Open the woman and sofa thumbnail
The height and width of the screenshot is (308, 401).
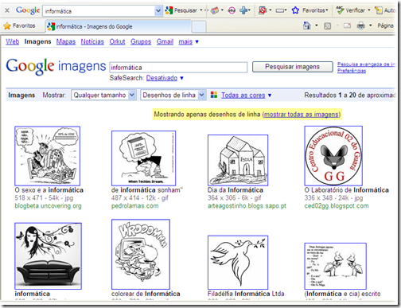(48, 256)
